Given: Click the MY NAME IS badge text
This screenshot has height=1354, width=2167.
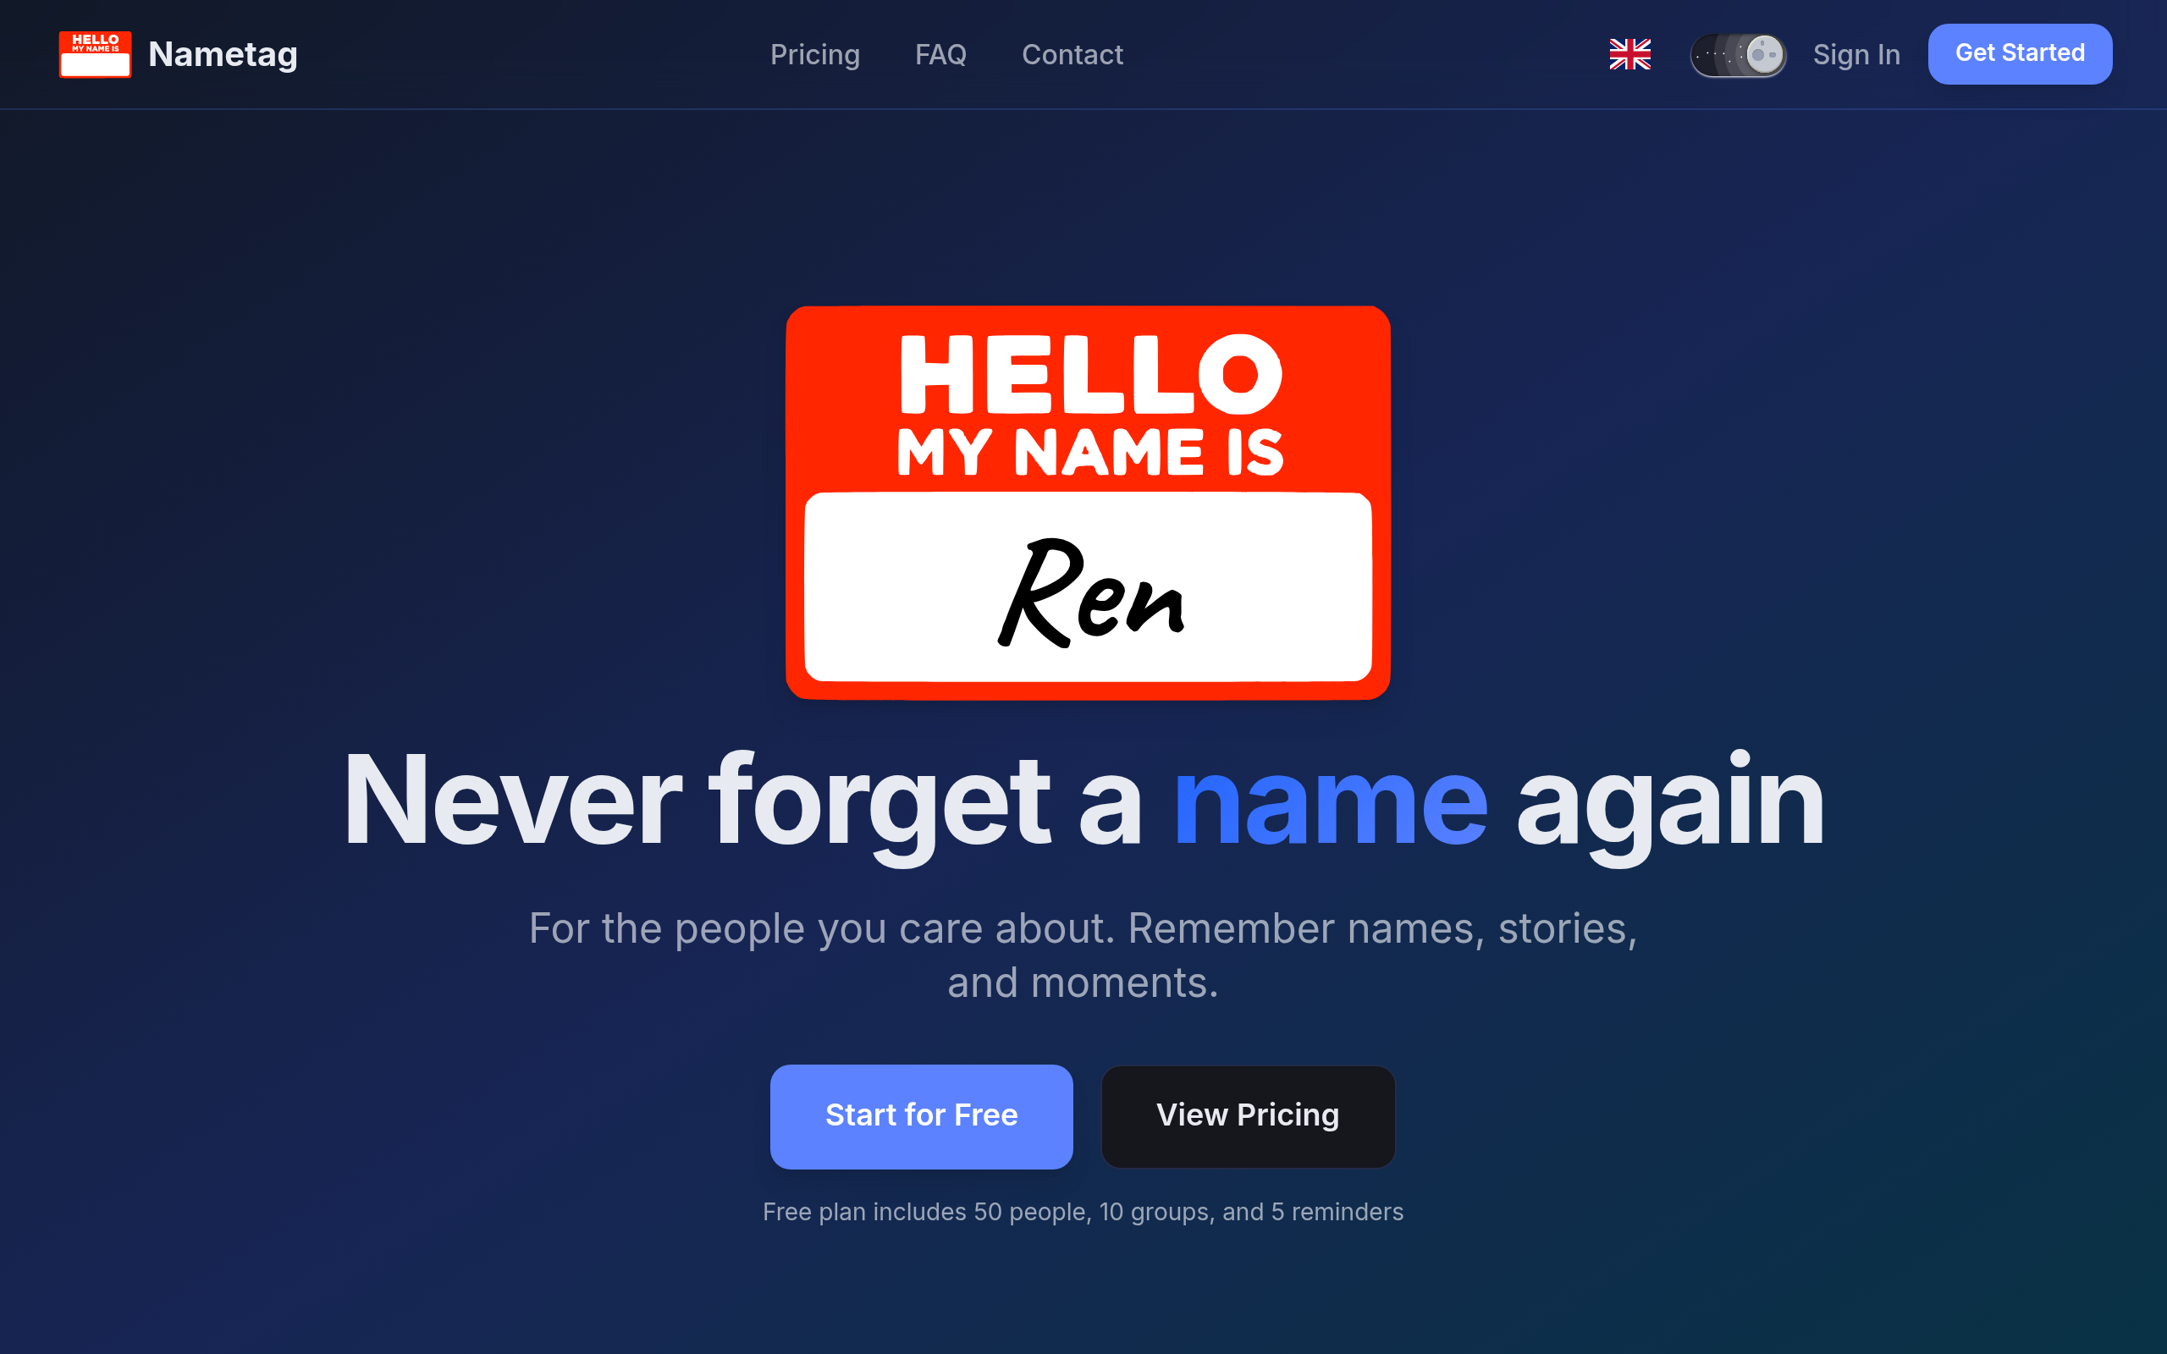Looking at the screenshot, I should click(1089, 452).
